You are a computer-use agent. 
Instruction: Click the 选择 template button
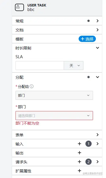pyautogui.click(x=87, y=39)
